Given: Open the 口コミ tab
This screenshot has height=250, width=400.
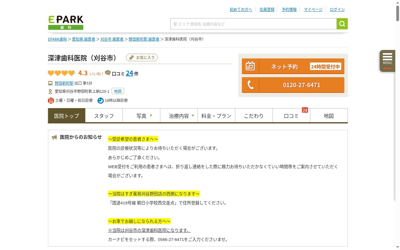Looking at the screenshot, I should (292, 116).
